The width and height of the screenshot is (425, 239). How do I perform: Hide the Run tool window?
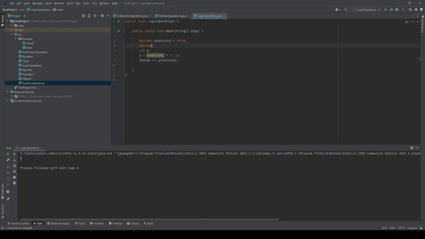(418, 148)
